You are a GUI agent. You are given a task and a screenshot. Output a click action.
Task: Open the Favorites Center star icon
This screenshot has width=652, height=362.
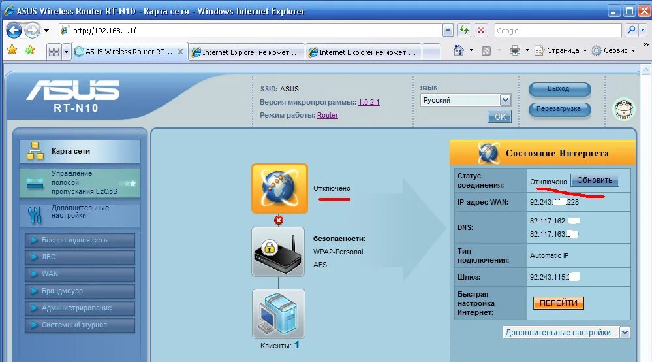coord(12,50)
